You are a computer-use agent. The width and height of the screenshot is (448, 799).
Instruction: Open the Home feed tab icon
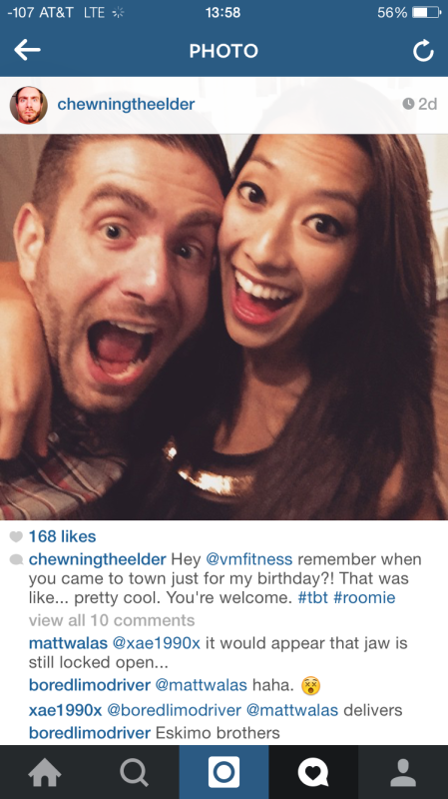point(45,772)
